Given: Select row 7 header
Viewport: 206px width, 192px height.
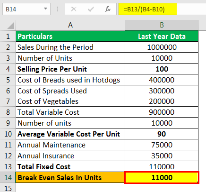Looking at the screenshot, I should pyautogui.click(x=8, y=101).
